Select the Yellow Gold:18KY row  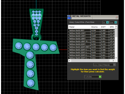tap(92, 39)
